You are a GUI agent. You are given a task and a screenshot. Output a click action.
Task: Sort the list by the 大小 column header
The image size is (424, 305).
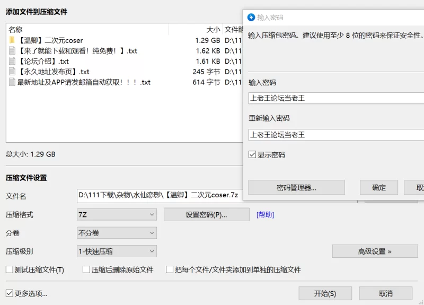coord(195,30)
